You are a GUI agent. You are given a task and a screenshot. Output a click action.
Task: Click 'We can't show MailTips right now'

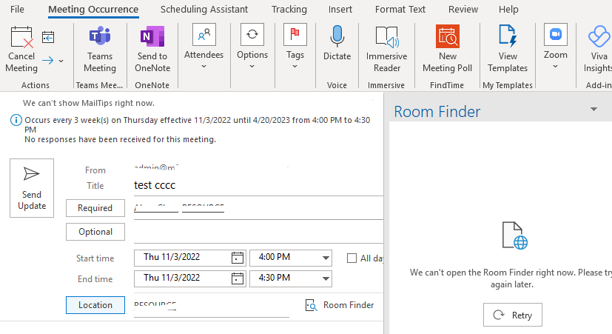point(89,103)
